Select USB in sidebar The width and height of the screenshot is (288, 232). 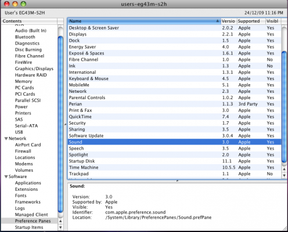coord(19,132)
